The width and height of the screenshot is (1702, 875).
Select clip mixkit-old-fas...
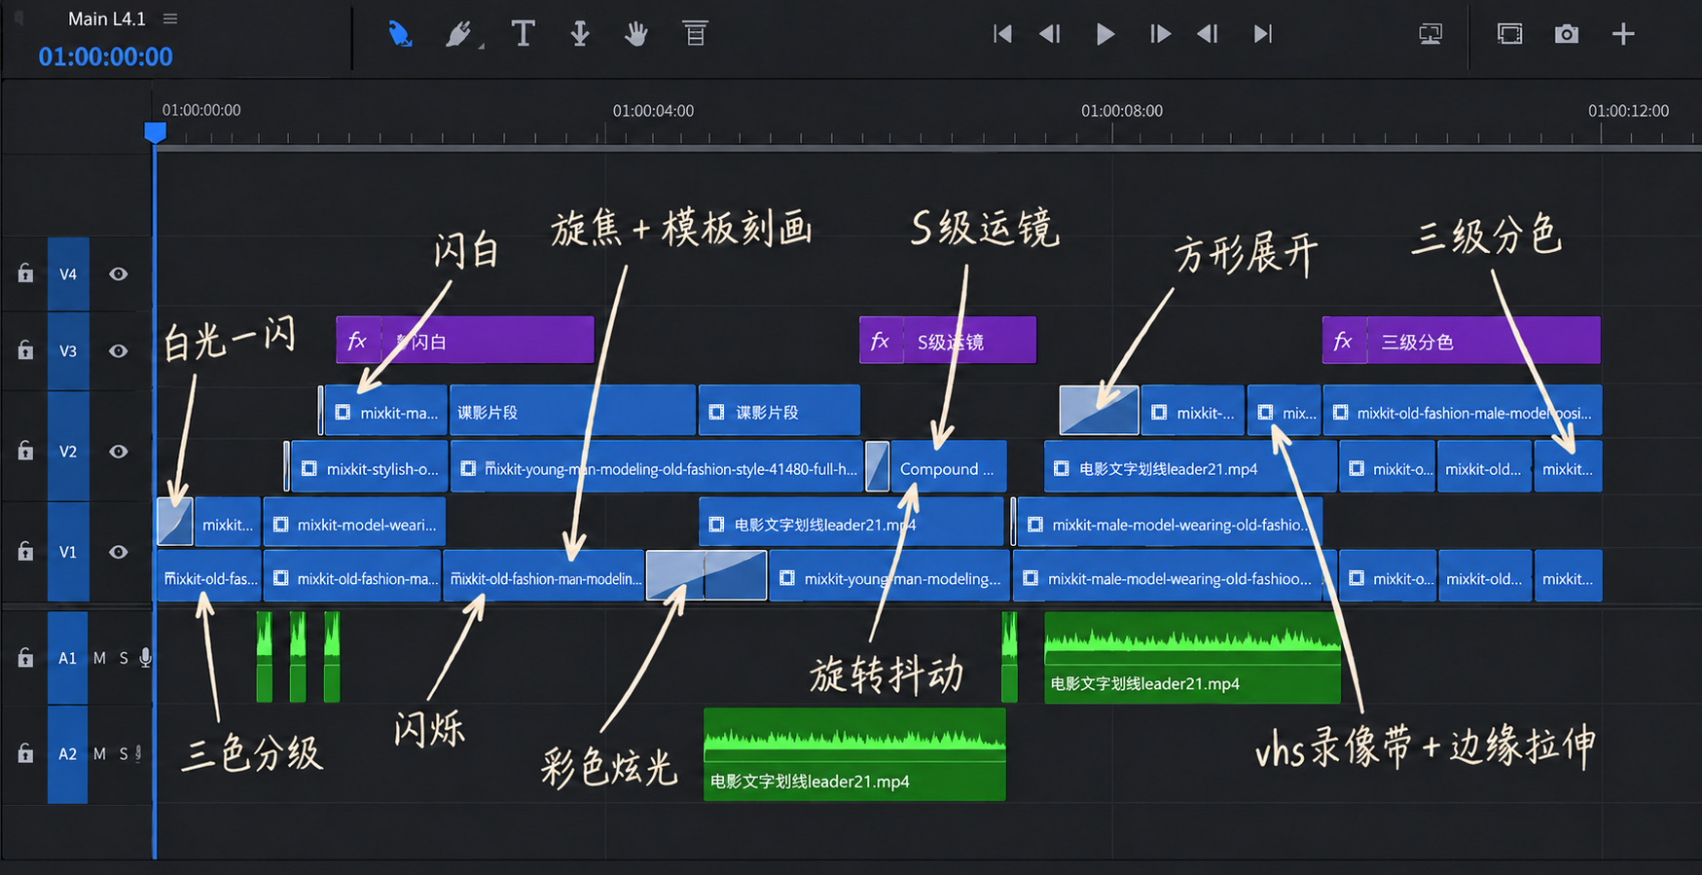point(208,578)
